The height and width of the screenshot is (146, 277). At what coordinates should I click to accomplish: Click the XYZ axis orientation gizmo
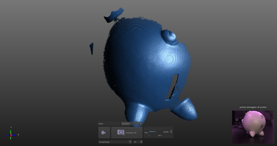[x=11, y=135]
